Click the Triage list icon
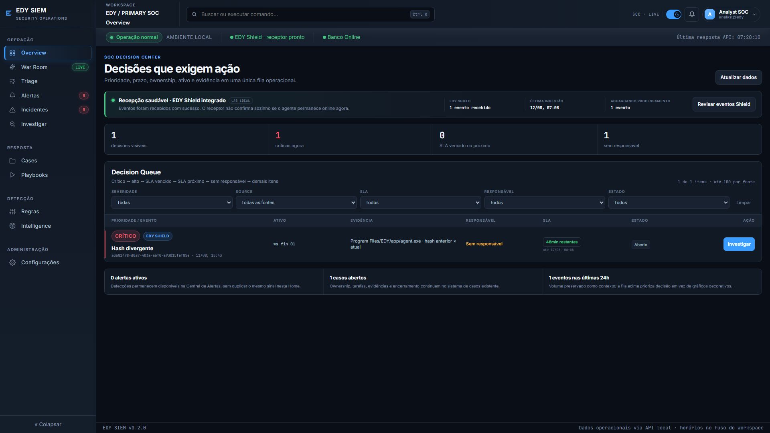This screenshot has height=433, width=770. click(x=12, y=81)
